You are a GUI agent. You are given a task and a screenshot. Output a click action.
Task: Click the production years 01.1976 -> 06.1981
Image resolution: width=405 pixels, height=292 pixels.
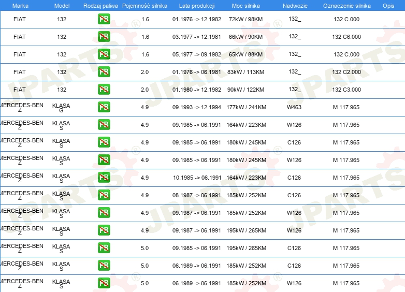(x=197, y=72)
